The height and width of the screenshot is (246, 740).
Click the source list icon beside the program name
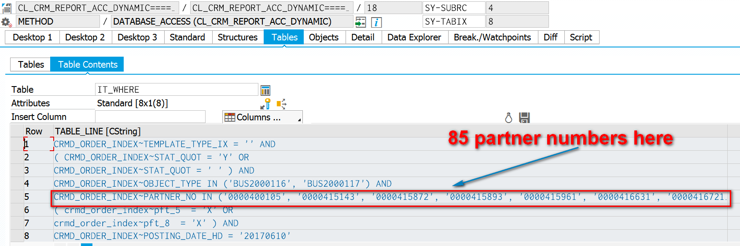(x=7, y=8)
